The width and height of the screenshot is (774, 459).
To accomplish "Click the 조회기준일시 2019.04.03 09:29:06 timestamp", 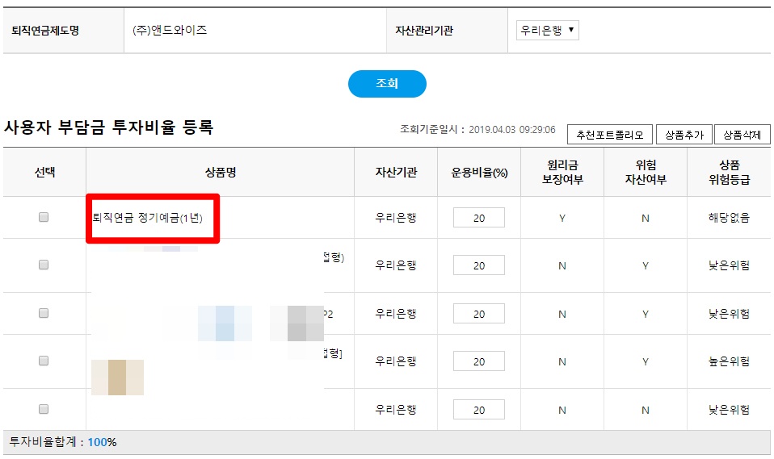I will pos(477,130).
